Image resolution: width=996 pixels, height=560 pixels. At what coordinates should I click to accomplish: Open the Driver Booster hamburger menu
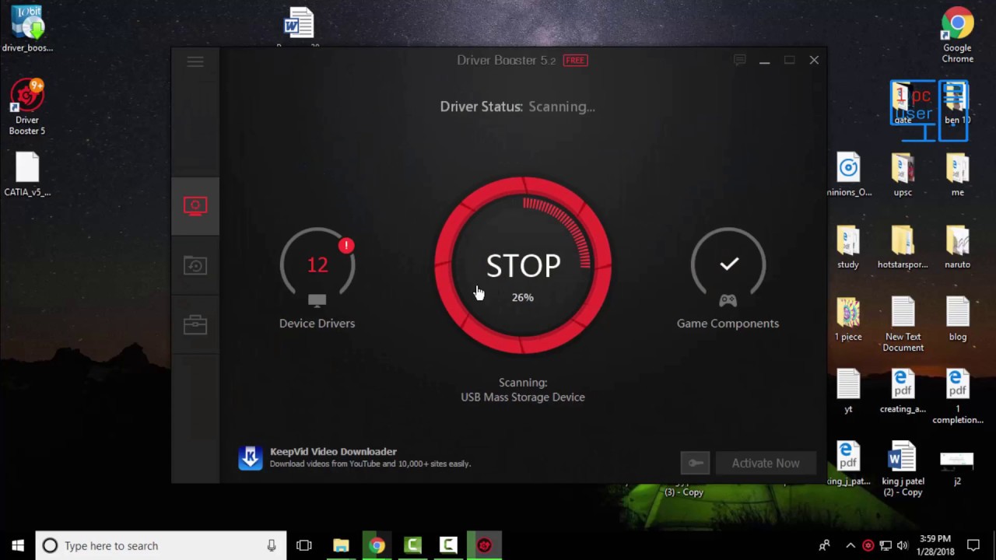195,61
